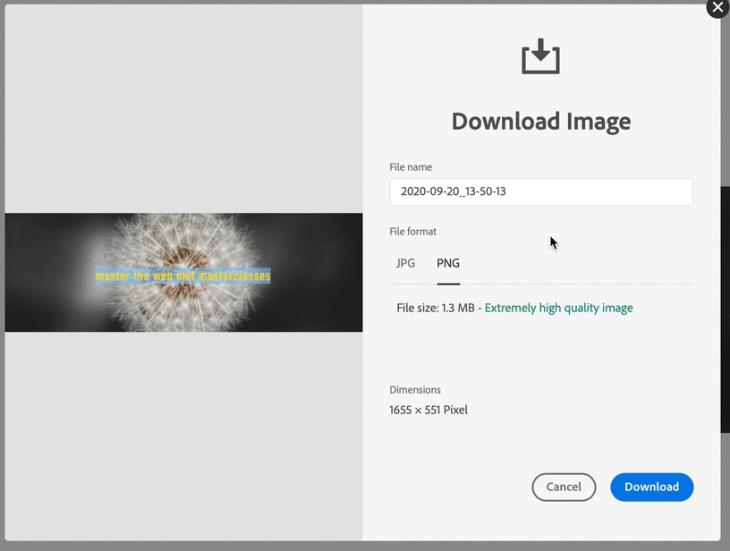This screenshot has width=730, height=551.
Task: Click the mouse cursor arrow location near File format
Action: (x=552, y=242)
